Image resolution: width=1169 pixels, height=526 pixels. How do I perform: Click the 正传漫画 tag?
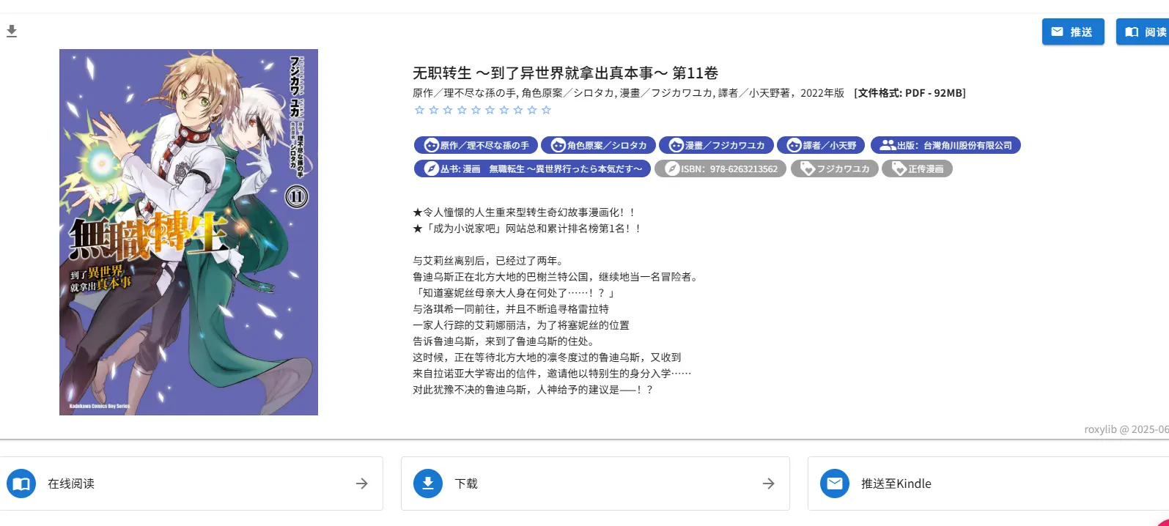[917, 168]
